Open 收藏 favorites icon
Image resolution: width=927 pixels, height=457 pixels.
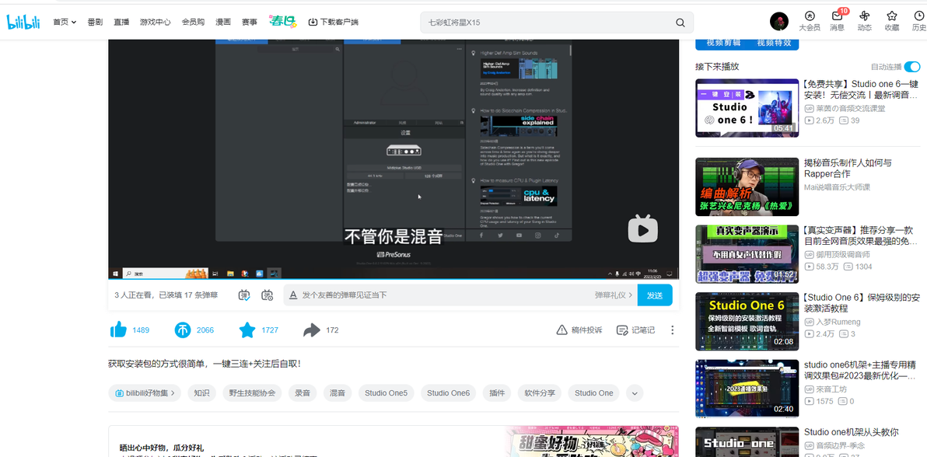pos(891,21)
